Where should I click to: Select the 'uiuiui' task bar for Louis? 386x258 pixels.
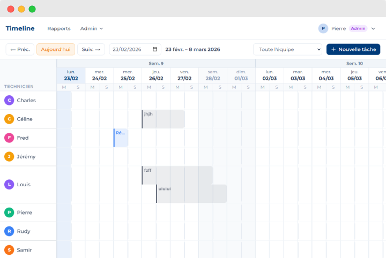click(191, 194)
